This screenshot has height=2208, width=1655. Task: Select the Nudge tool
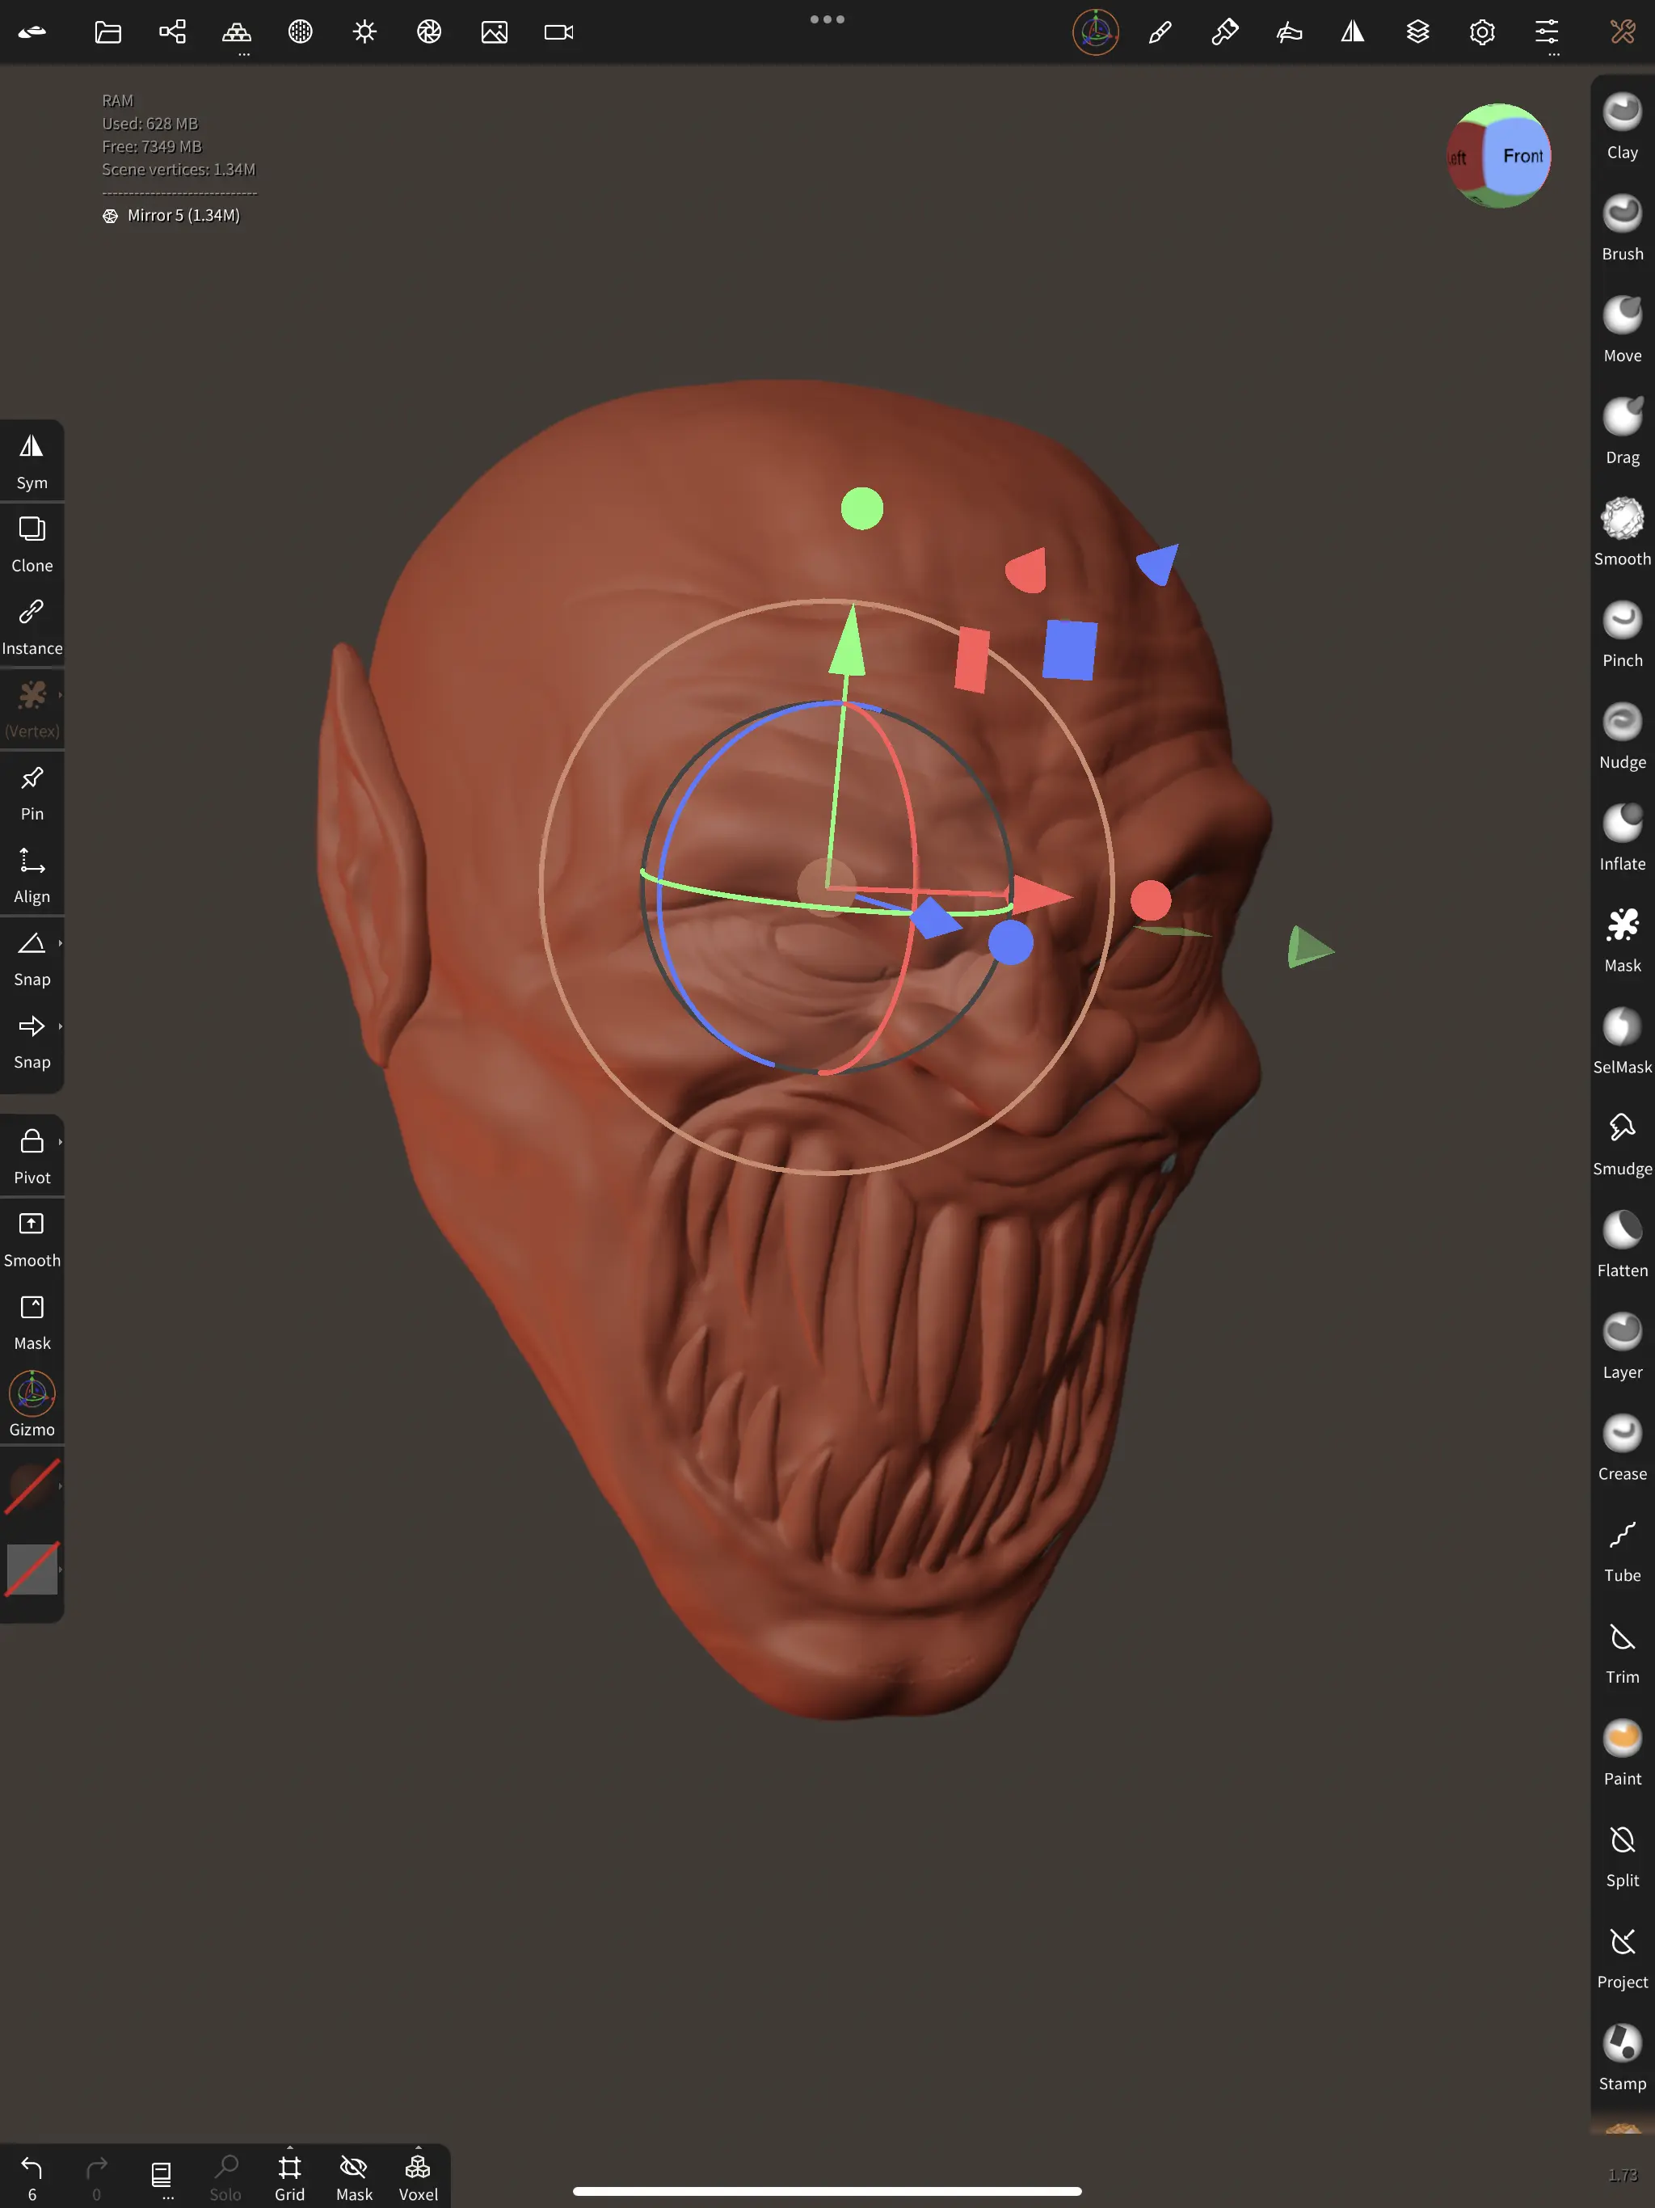click(x=1622, y=736)
